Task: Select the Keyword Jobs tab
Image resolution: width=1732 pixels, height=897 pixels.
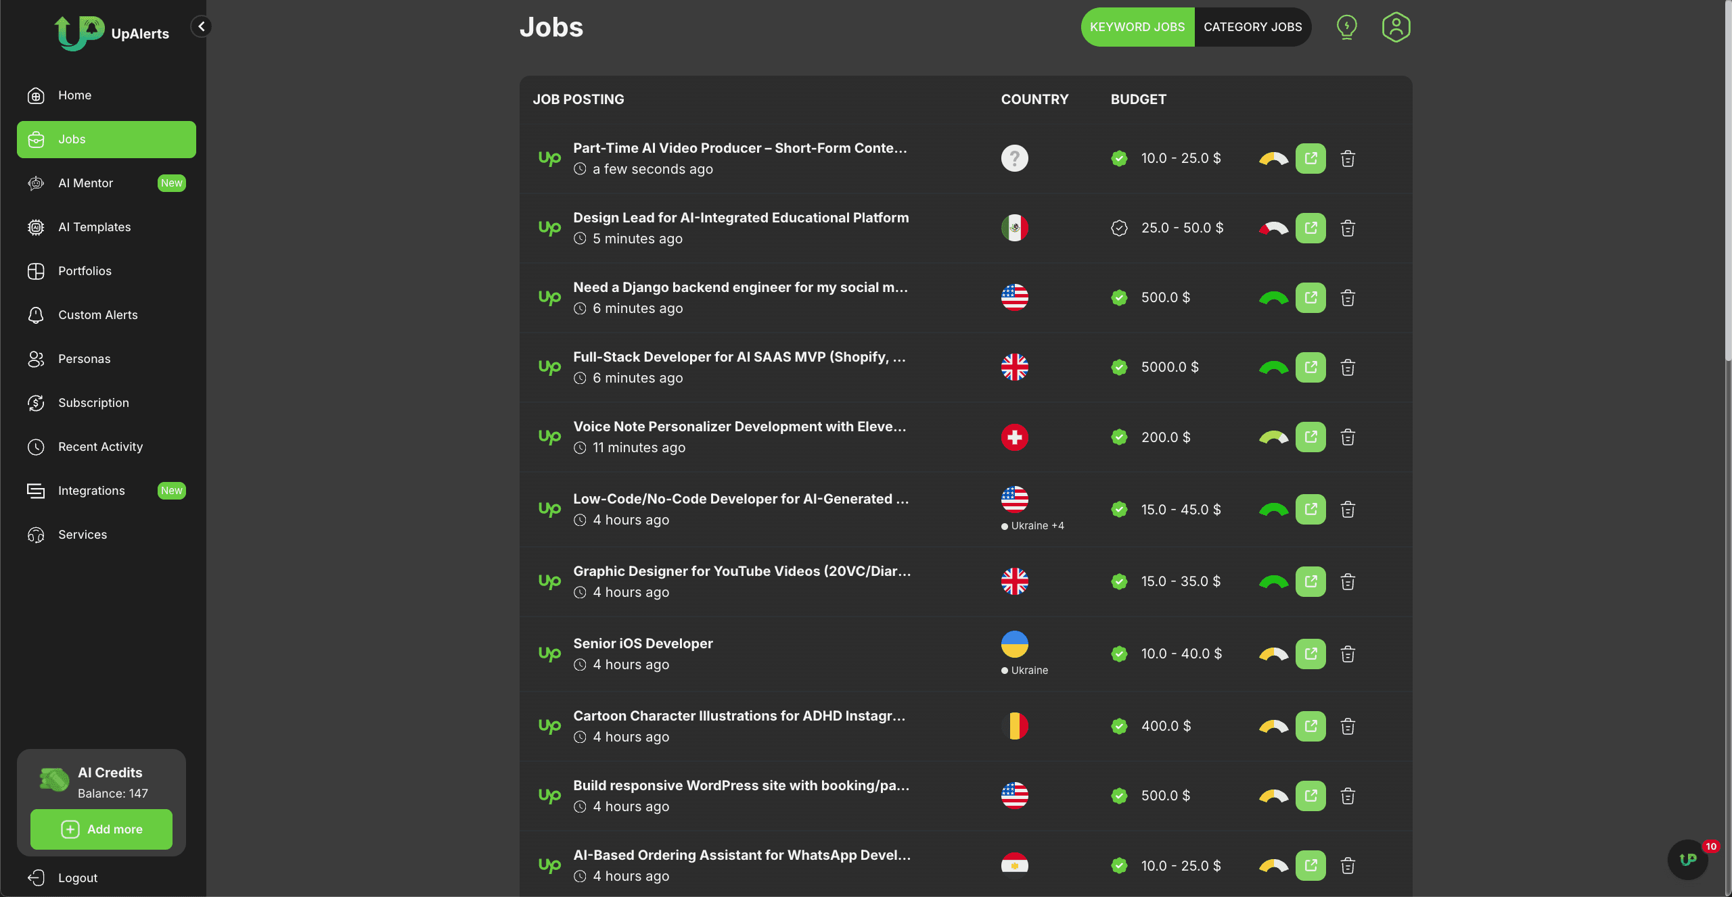Action: [x=1137, y=27]
